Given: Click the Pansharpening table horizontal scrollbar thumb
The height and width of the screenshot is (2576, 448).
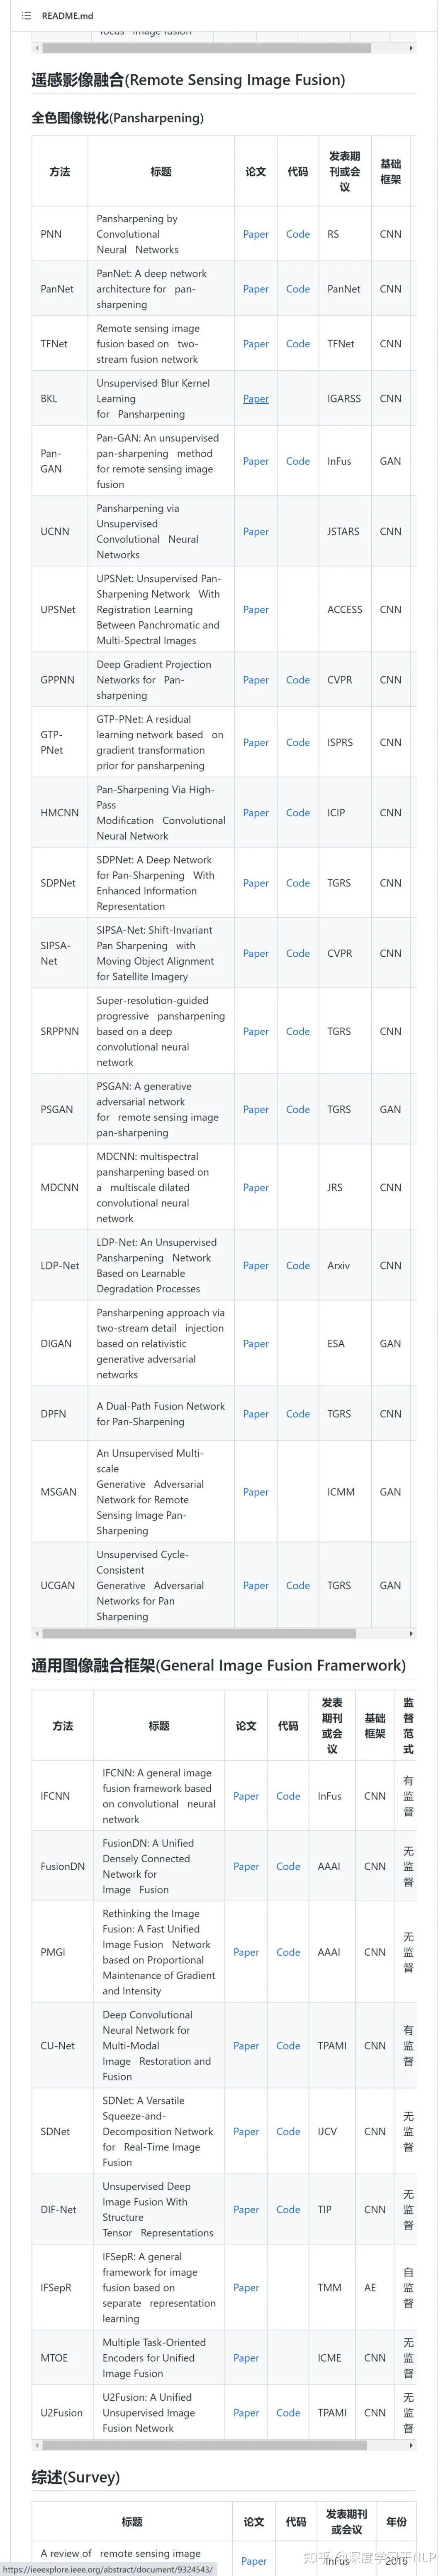Looking at the screenshot, I should (200, 1633).
